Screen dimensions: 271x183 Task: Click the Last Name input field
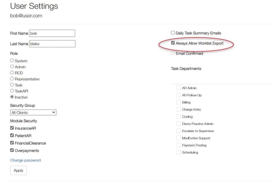click(52, 44)
